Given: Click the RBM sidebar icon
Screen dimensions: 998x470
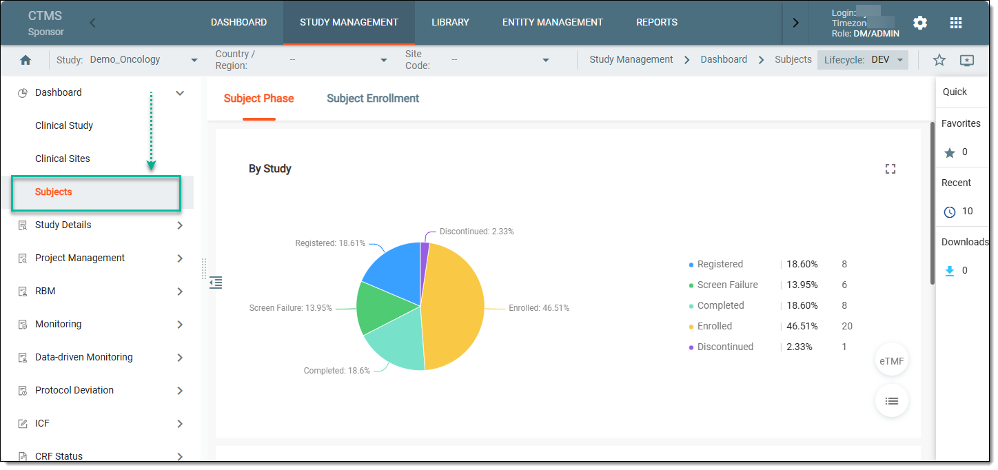Looking at the screenshot, I should click(23, 292).
